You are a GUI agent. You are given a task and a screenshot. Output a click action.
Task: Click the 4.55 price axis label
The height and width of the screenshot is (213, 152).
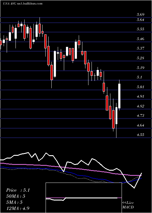tap(140, 135)
